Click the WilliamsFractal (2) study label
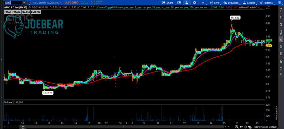The image size is (284, 129). pyautogui.click(x=249, y=8)
